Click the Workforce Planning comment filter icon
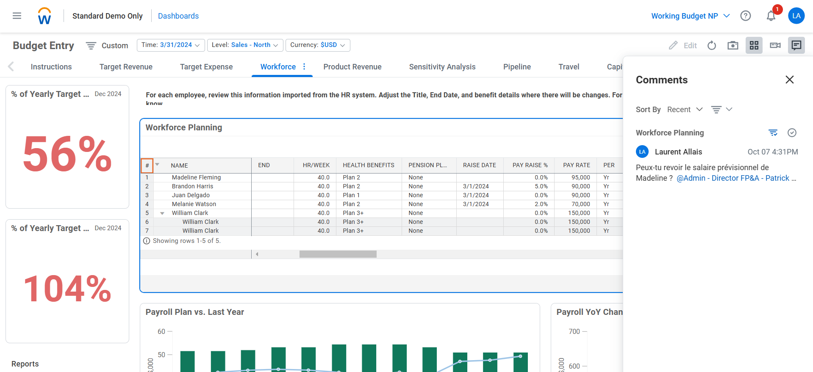This screenshot has width=813, height=372. pos(773,133)
